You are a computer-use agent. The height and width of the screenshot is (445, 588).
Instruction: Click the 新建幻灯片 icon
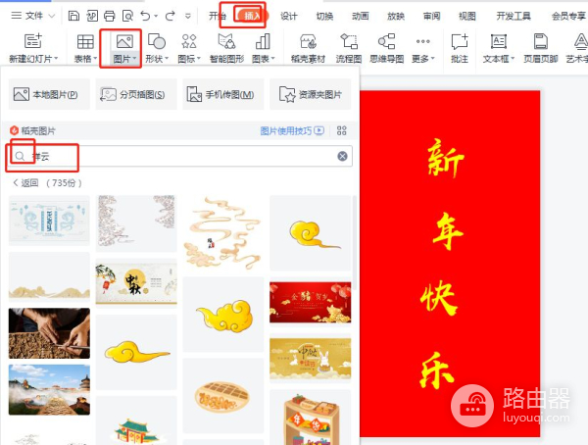pyautogui.click(x=33, y=41)
